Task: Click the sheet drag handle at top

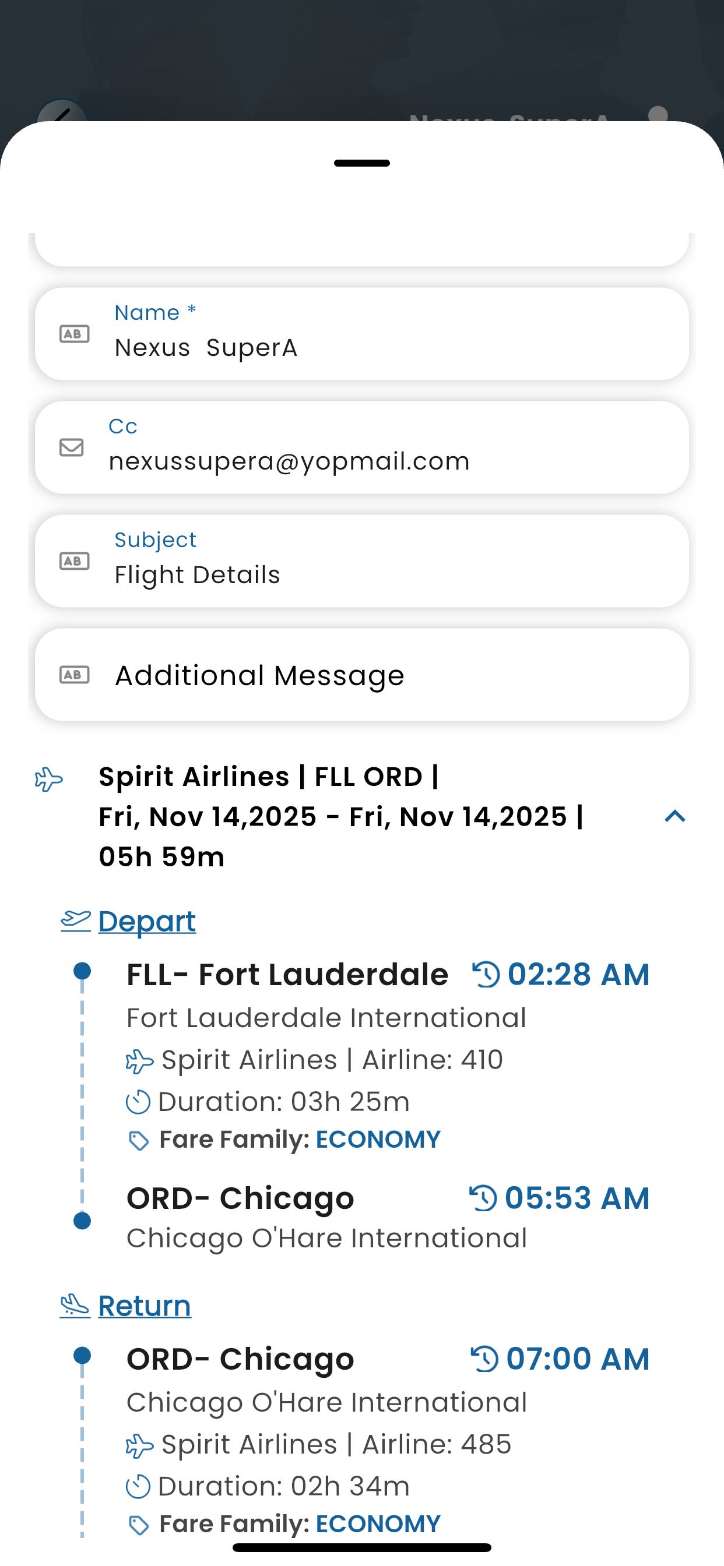Action: pos(362,163)
